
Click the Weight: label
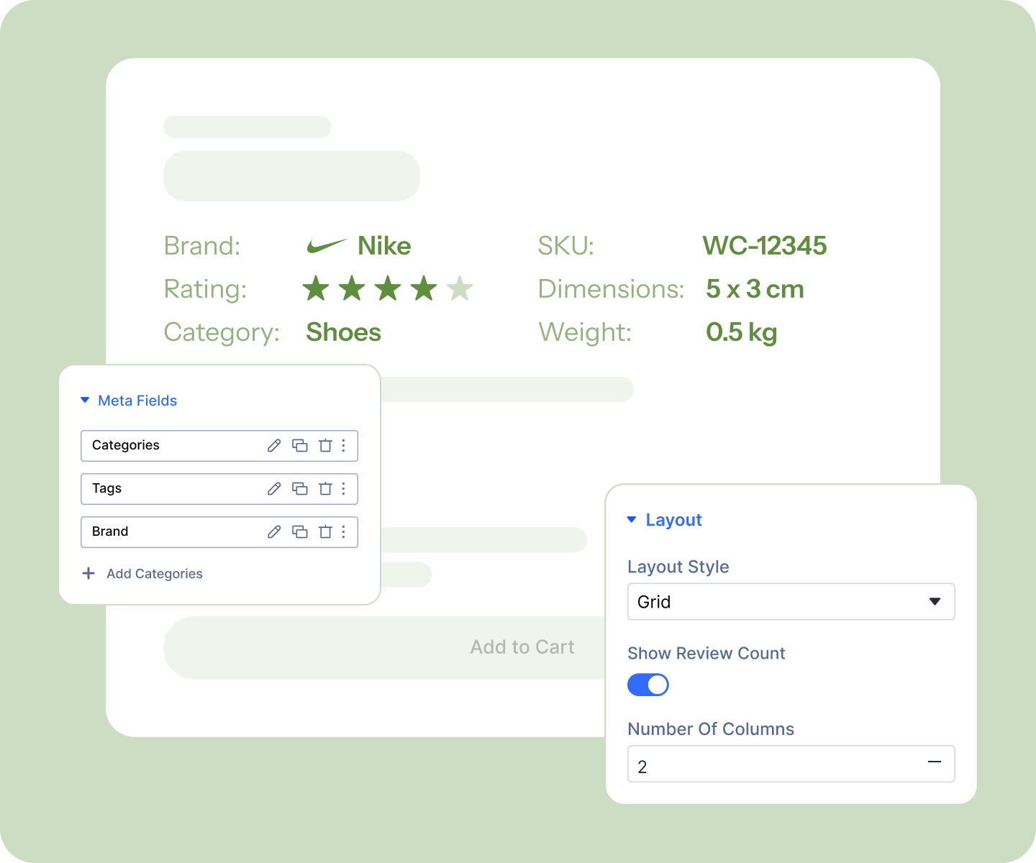[585, 332]
